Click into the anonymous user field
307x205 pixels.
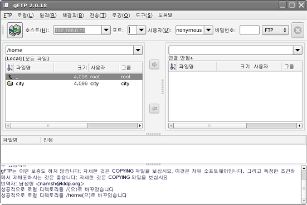tap(190, 30)
